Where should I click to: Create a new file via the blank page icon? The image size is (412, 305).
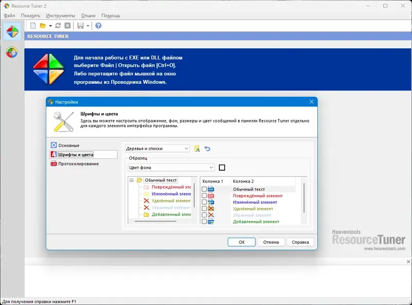tap(33, 26)
